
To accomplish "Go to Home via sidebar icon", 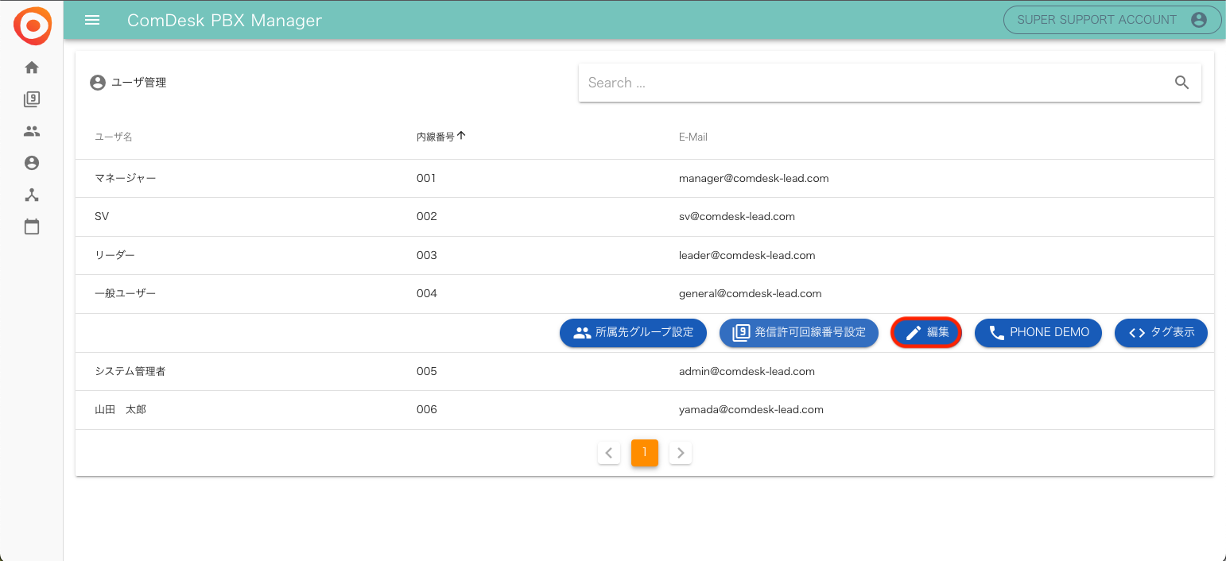I will pyautogui.click(x=32, y=68).
